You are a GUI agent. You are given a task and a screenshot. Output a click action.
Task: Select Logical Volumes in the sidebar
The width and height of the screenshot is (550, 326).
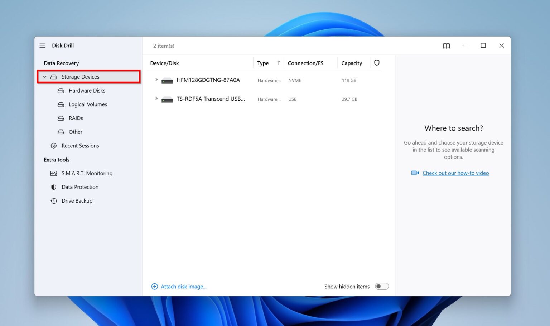(88, 104)
